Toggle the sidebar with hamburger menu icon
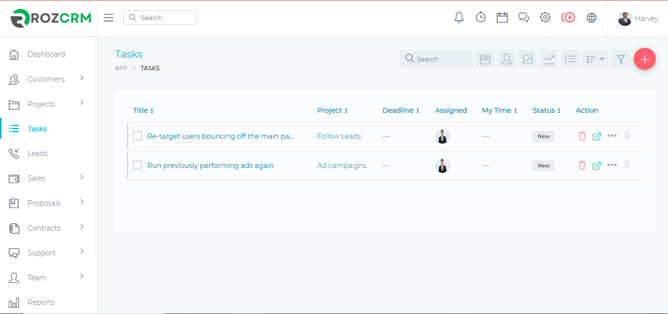Screen dimensions: 668x314 click(x=109, y=18)
